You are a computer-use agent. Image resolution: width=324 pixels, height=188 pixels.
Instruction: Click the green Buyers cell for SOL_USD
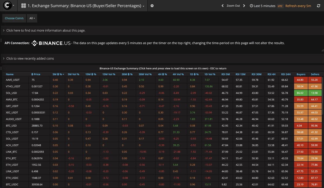point(301,93)
